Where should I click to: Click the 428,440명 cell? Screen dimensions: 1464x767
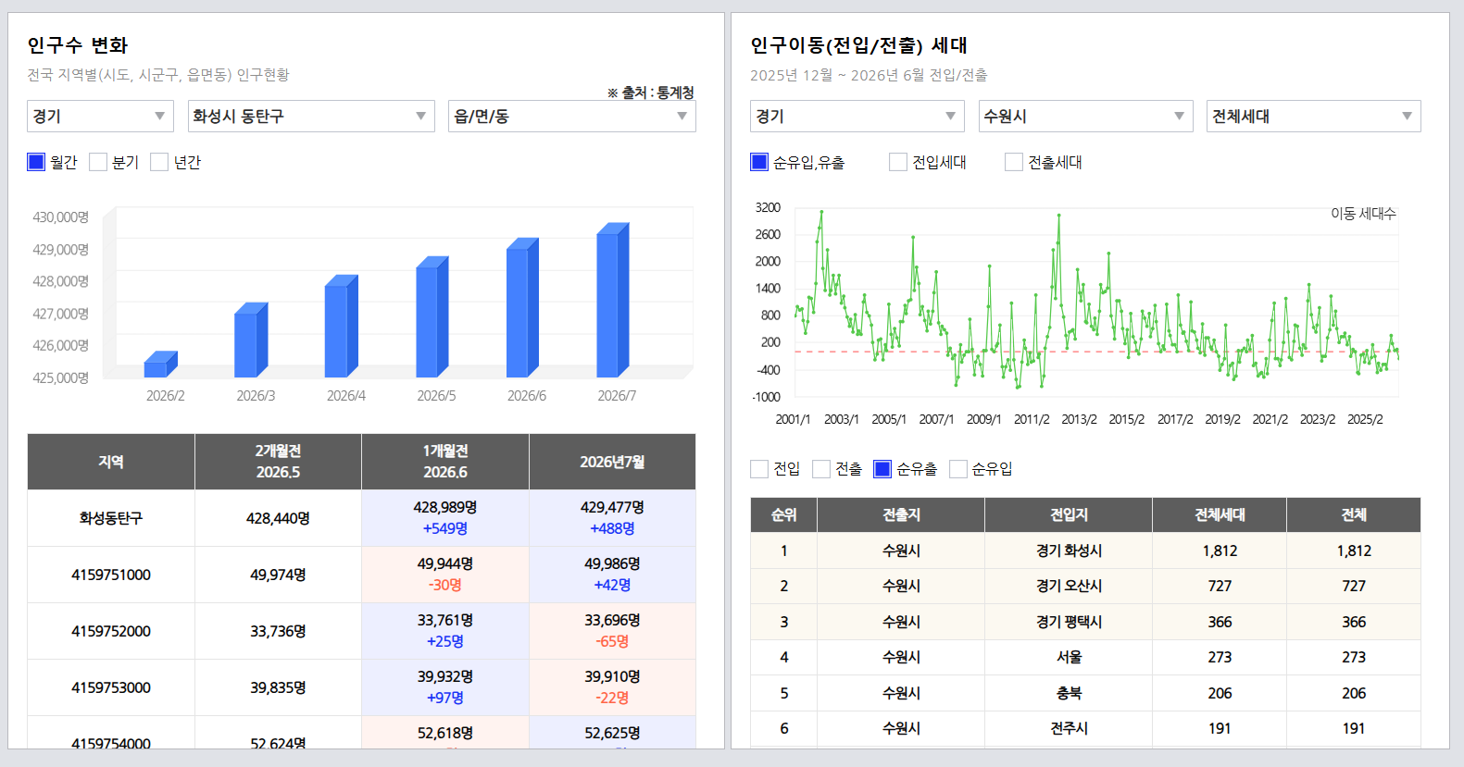278,518
